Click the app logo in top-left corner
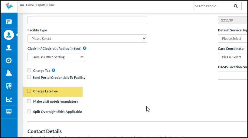This screenshot has width=248, height=138. [9, 6]
